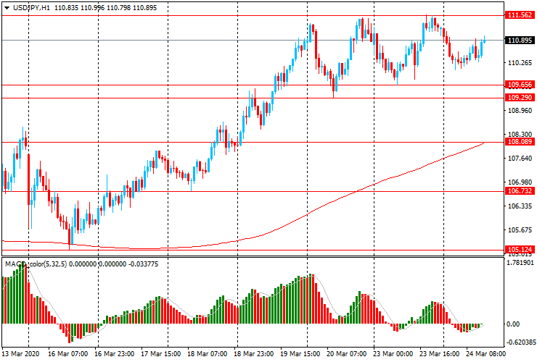
Task: Click the 19 Mar 15:00 time label
Action: (x=301, y=355)
